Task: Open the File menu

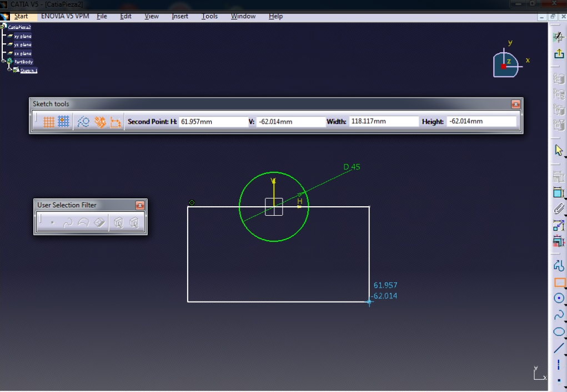Action: click(x=102, y=16)
